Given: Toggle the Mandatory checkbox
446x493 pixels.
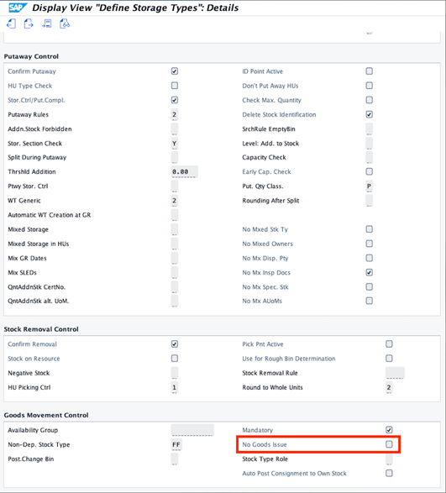Looking at the screenshot, I should 389,430.
